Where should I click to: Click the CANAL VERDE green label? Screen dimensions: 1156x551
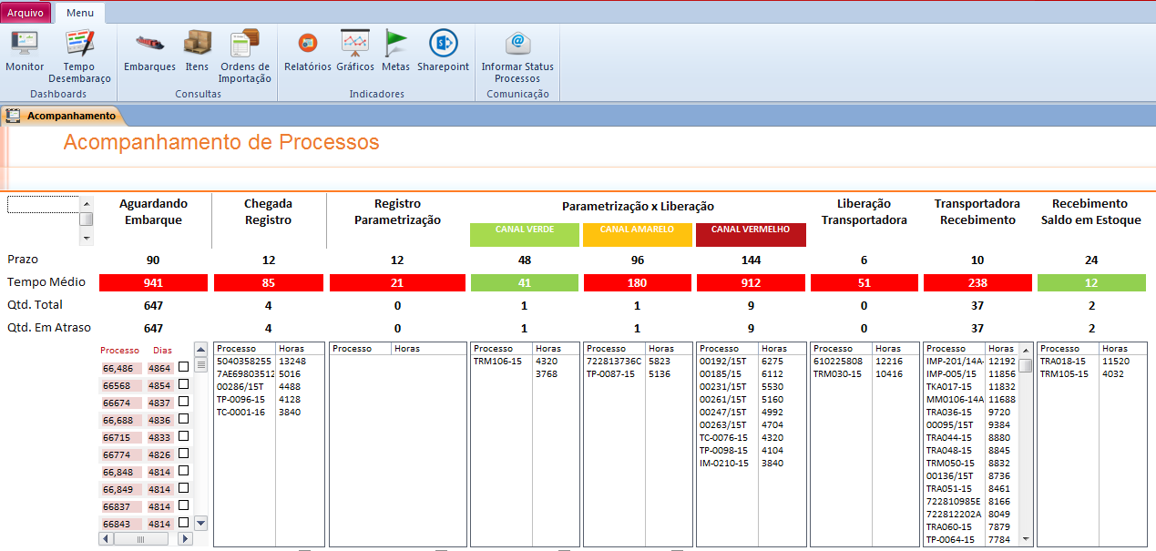tap(525, 234)
